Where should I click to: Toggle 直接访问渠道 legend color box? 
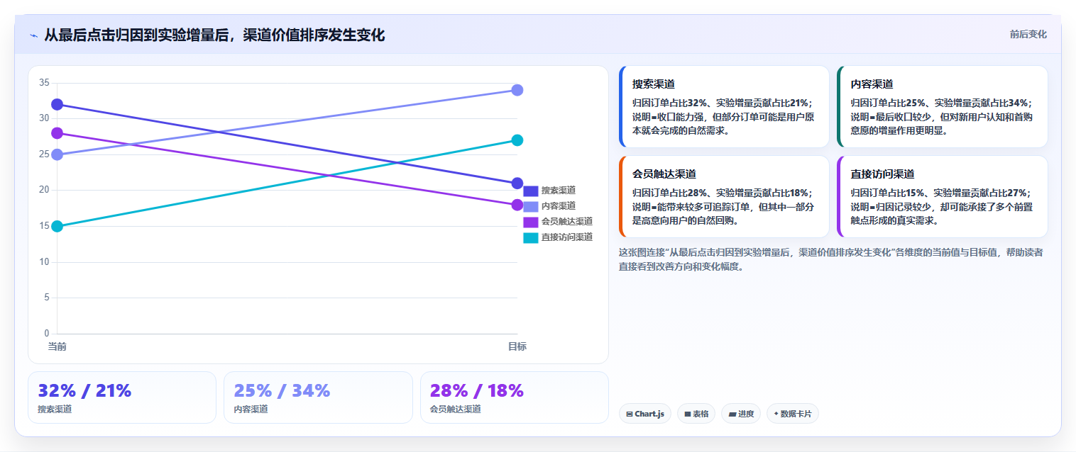click(530, 237)
